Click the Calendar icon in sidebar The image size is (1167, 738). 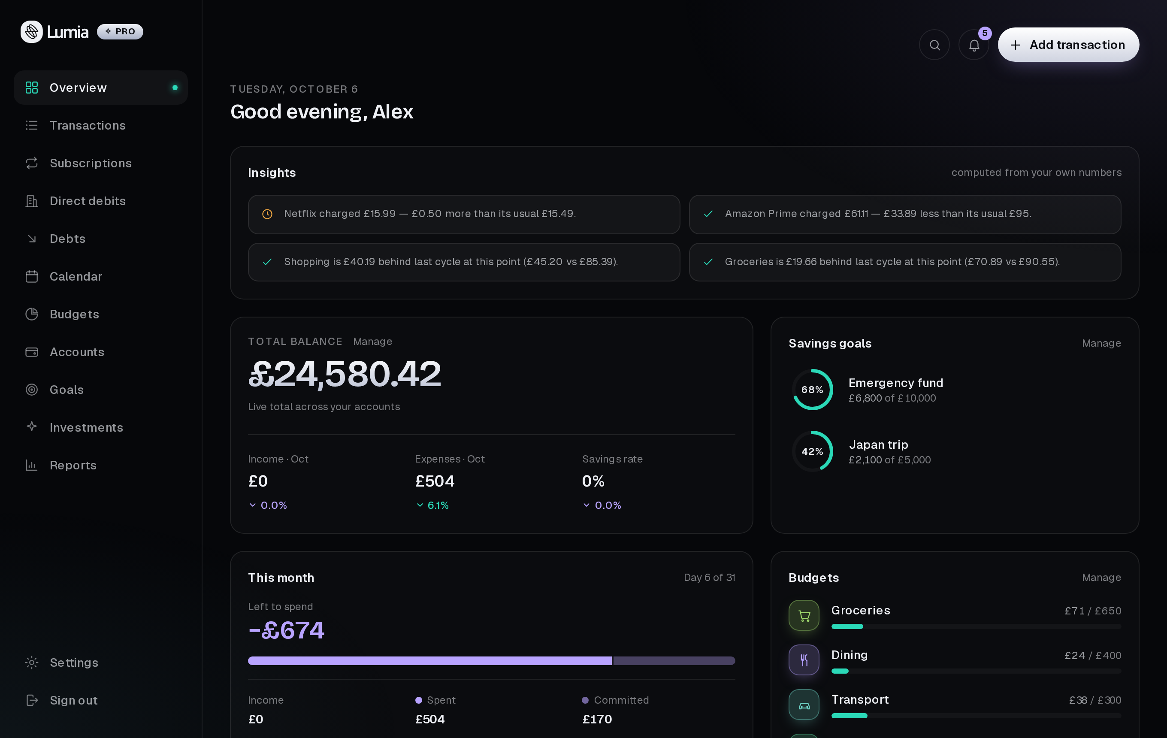point(31,277)
